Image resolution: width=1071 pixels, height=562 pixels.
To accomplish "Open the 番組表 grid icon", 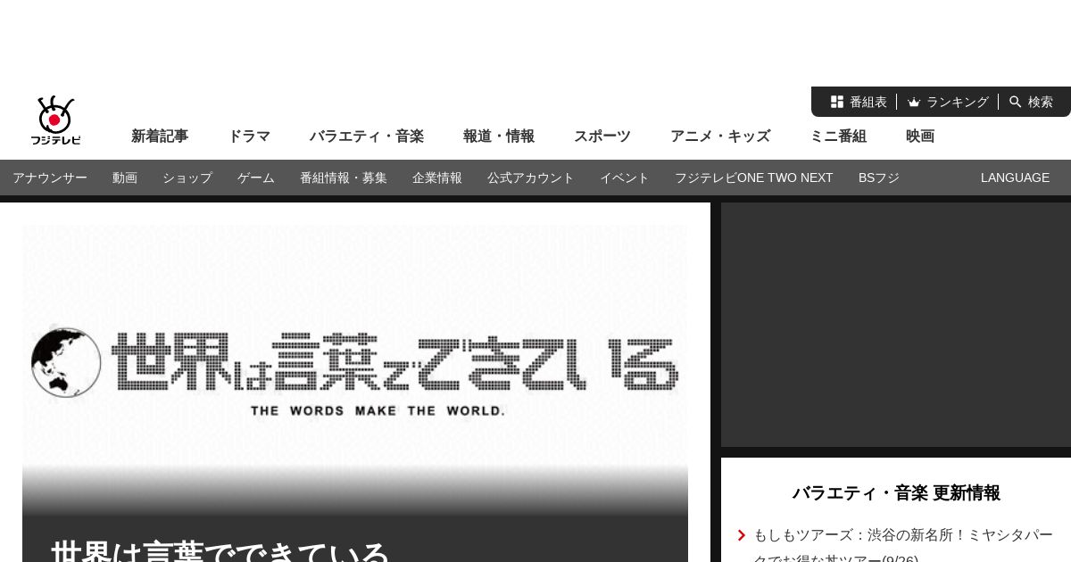I will [x=837, y=102].
